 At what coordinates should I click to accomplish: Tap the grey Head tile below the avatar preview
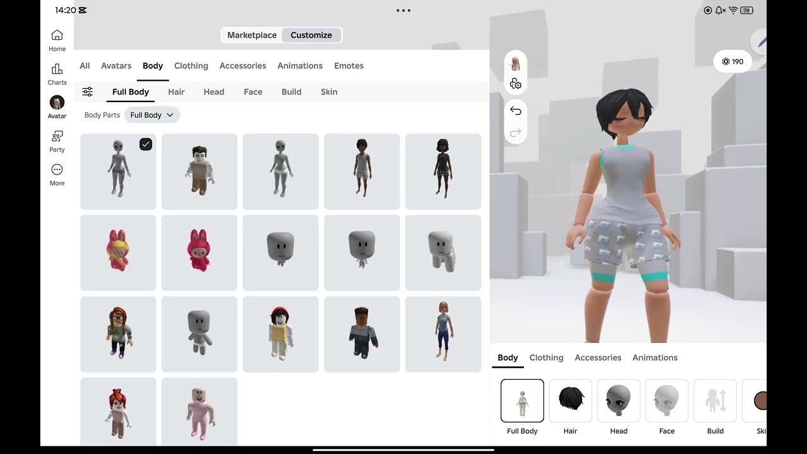618,401
